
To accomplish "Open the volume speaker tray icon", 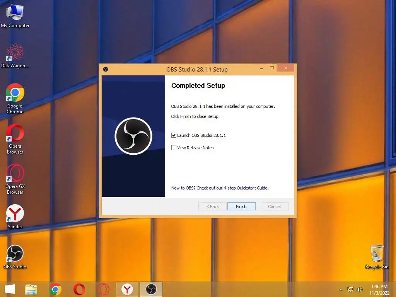I will (360, 289).
